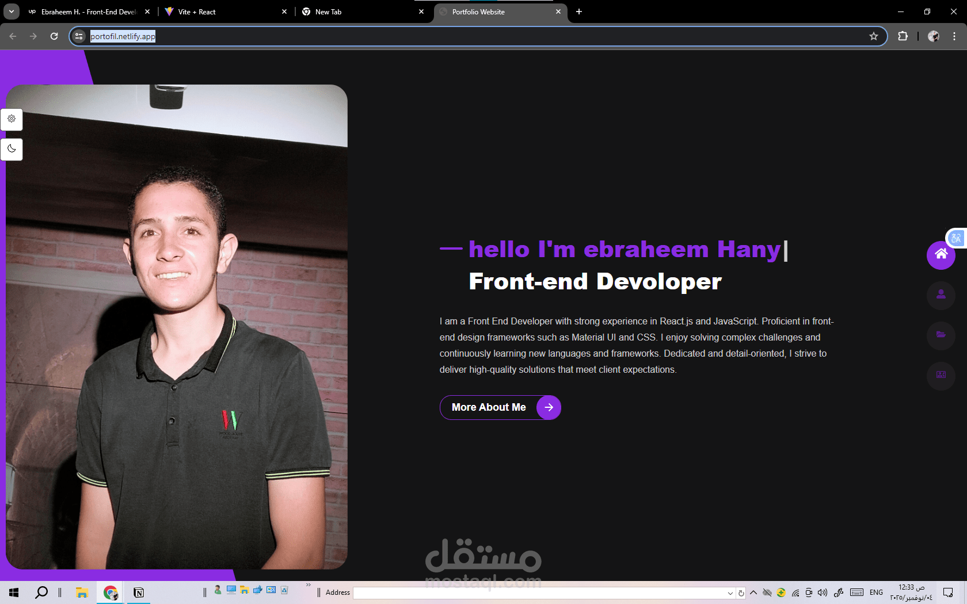Click the profile photo of Ebraheem
Screen dimensions: 967x604
pos(177,327)
